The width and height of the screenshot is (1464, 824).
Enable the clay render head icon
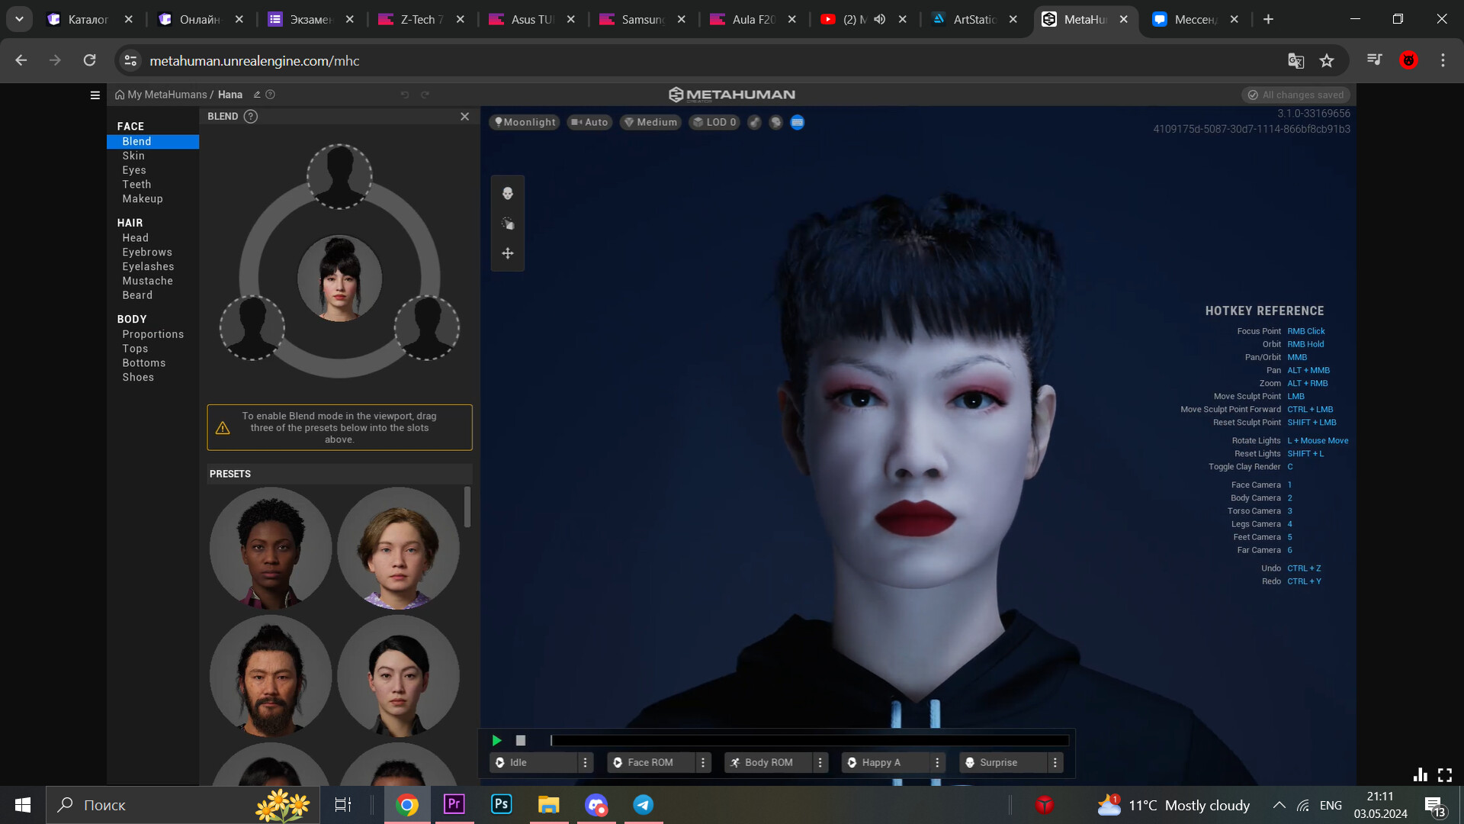776,122
